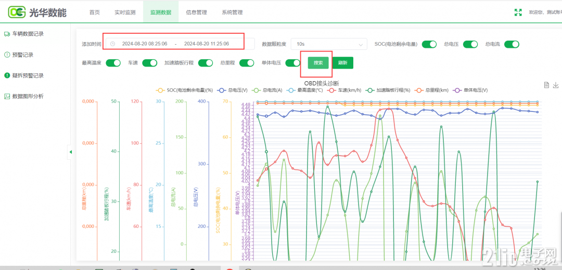The height and width of the screenshot is (270, 562).
Task: Click the 搜索 button
Action: click(x=318, y=62)
